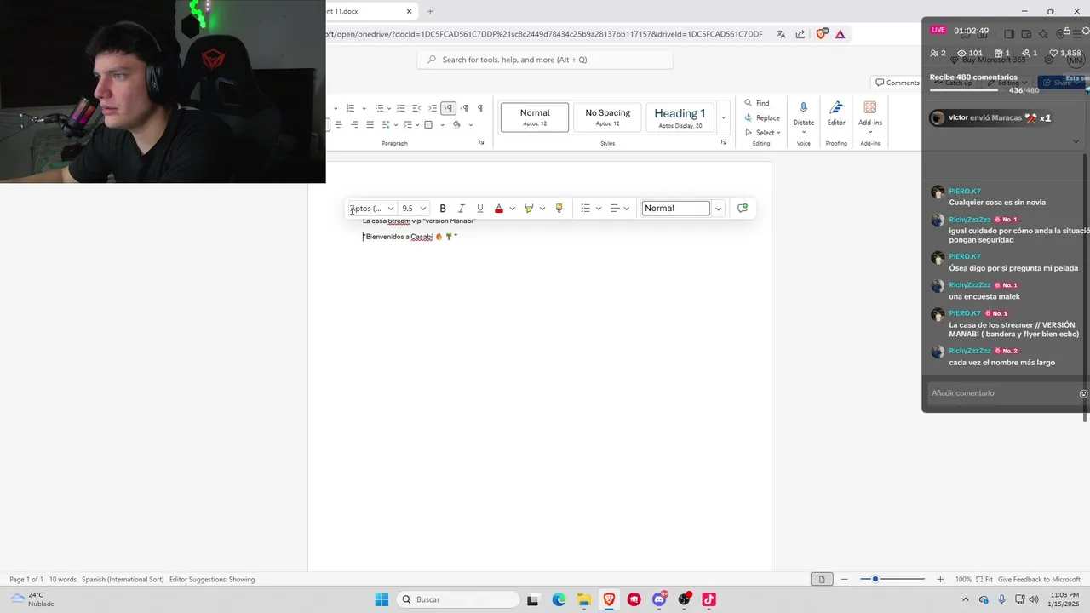Toggle Italic in the floating mini toolbar
1090x613 pixels.
pyautogui.click(x=462, y=209)
